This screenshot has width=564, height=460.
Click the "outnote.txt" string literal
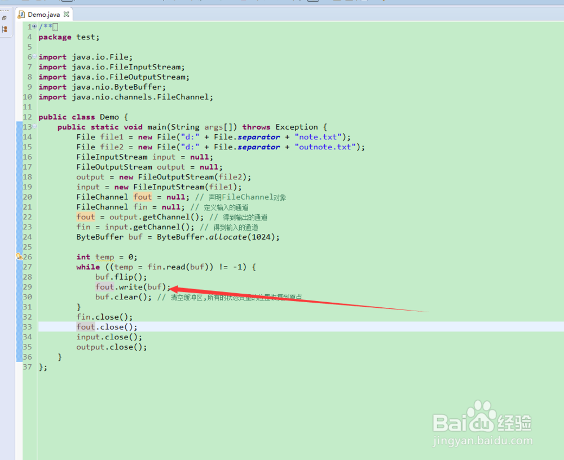(x=325, y=148)
